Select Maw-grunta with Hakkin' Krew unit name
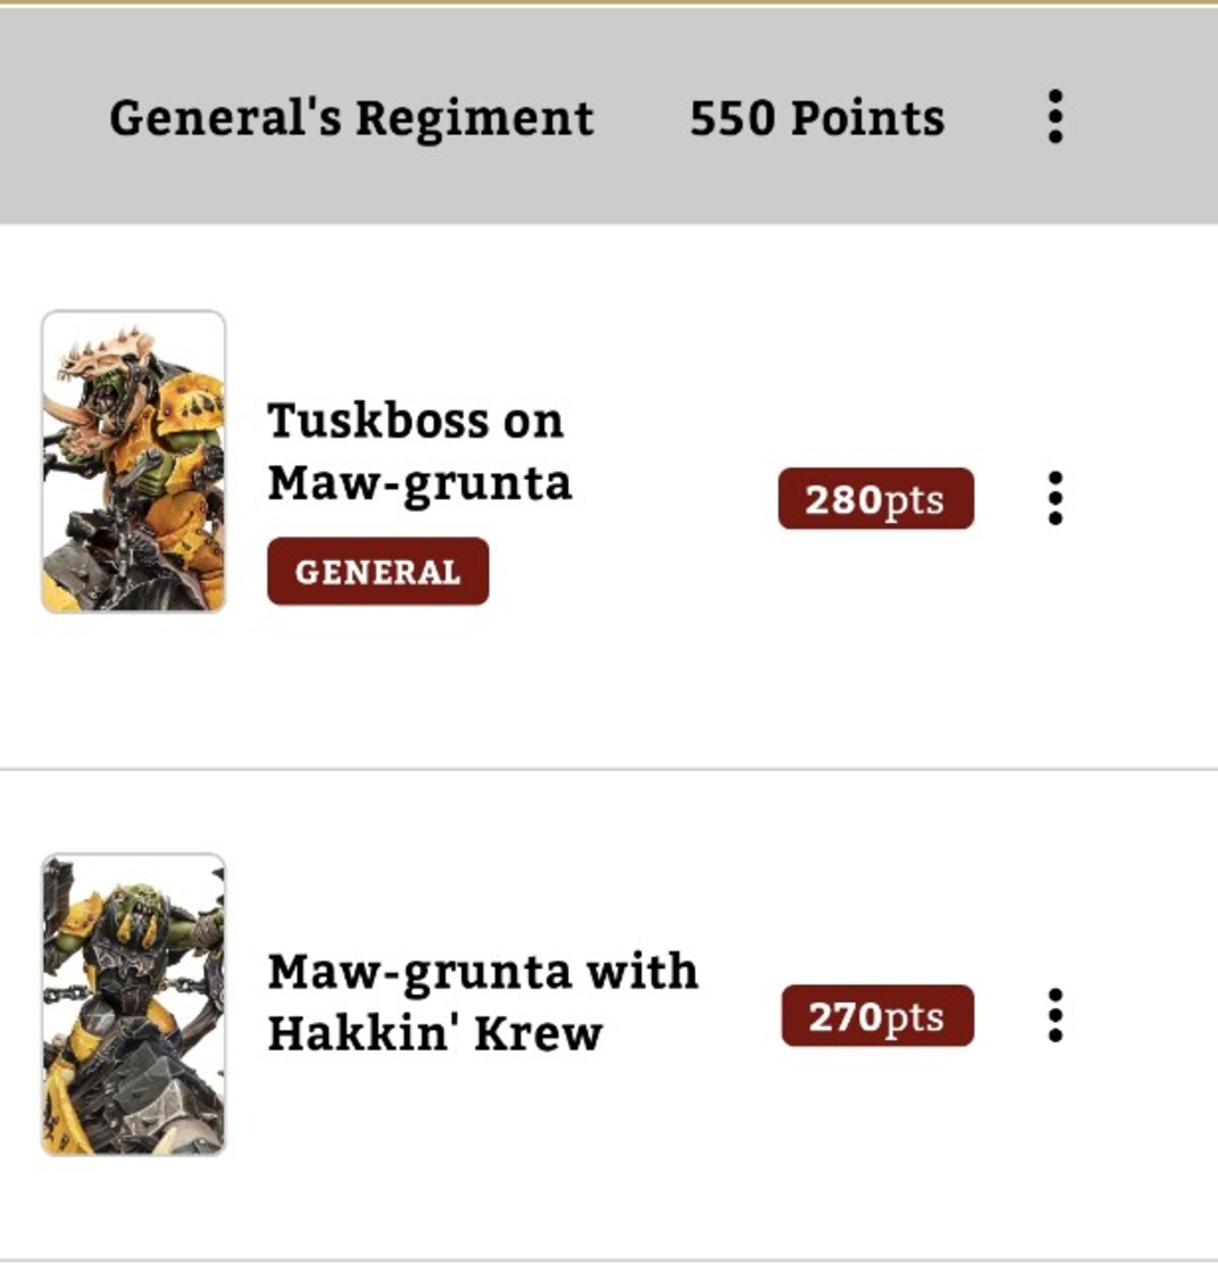1218x1268 pixels. [x=482, y=1002]
